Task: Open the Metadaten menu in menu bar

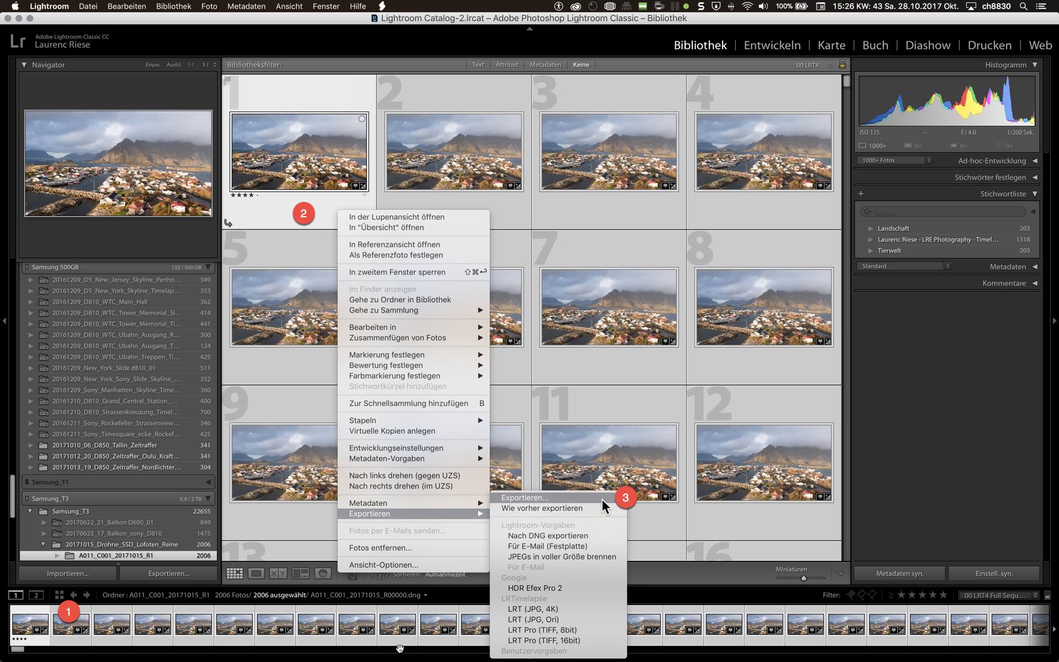Action: [246, 6]
